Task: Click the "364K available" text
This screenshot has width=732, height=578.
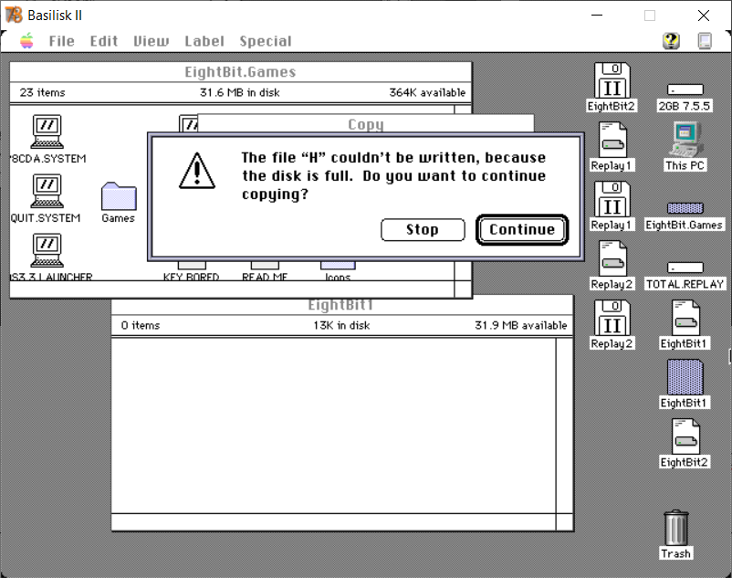Action: [x=427, y=92]
